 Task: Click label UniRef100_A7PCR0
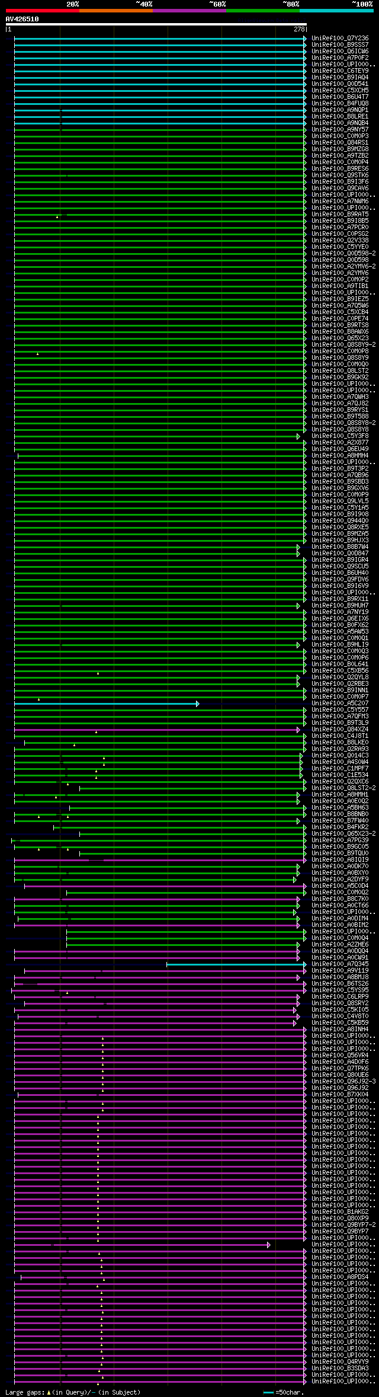(x=340, y=228)
